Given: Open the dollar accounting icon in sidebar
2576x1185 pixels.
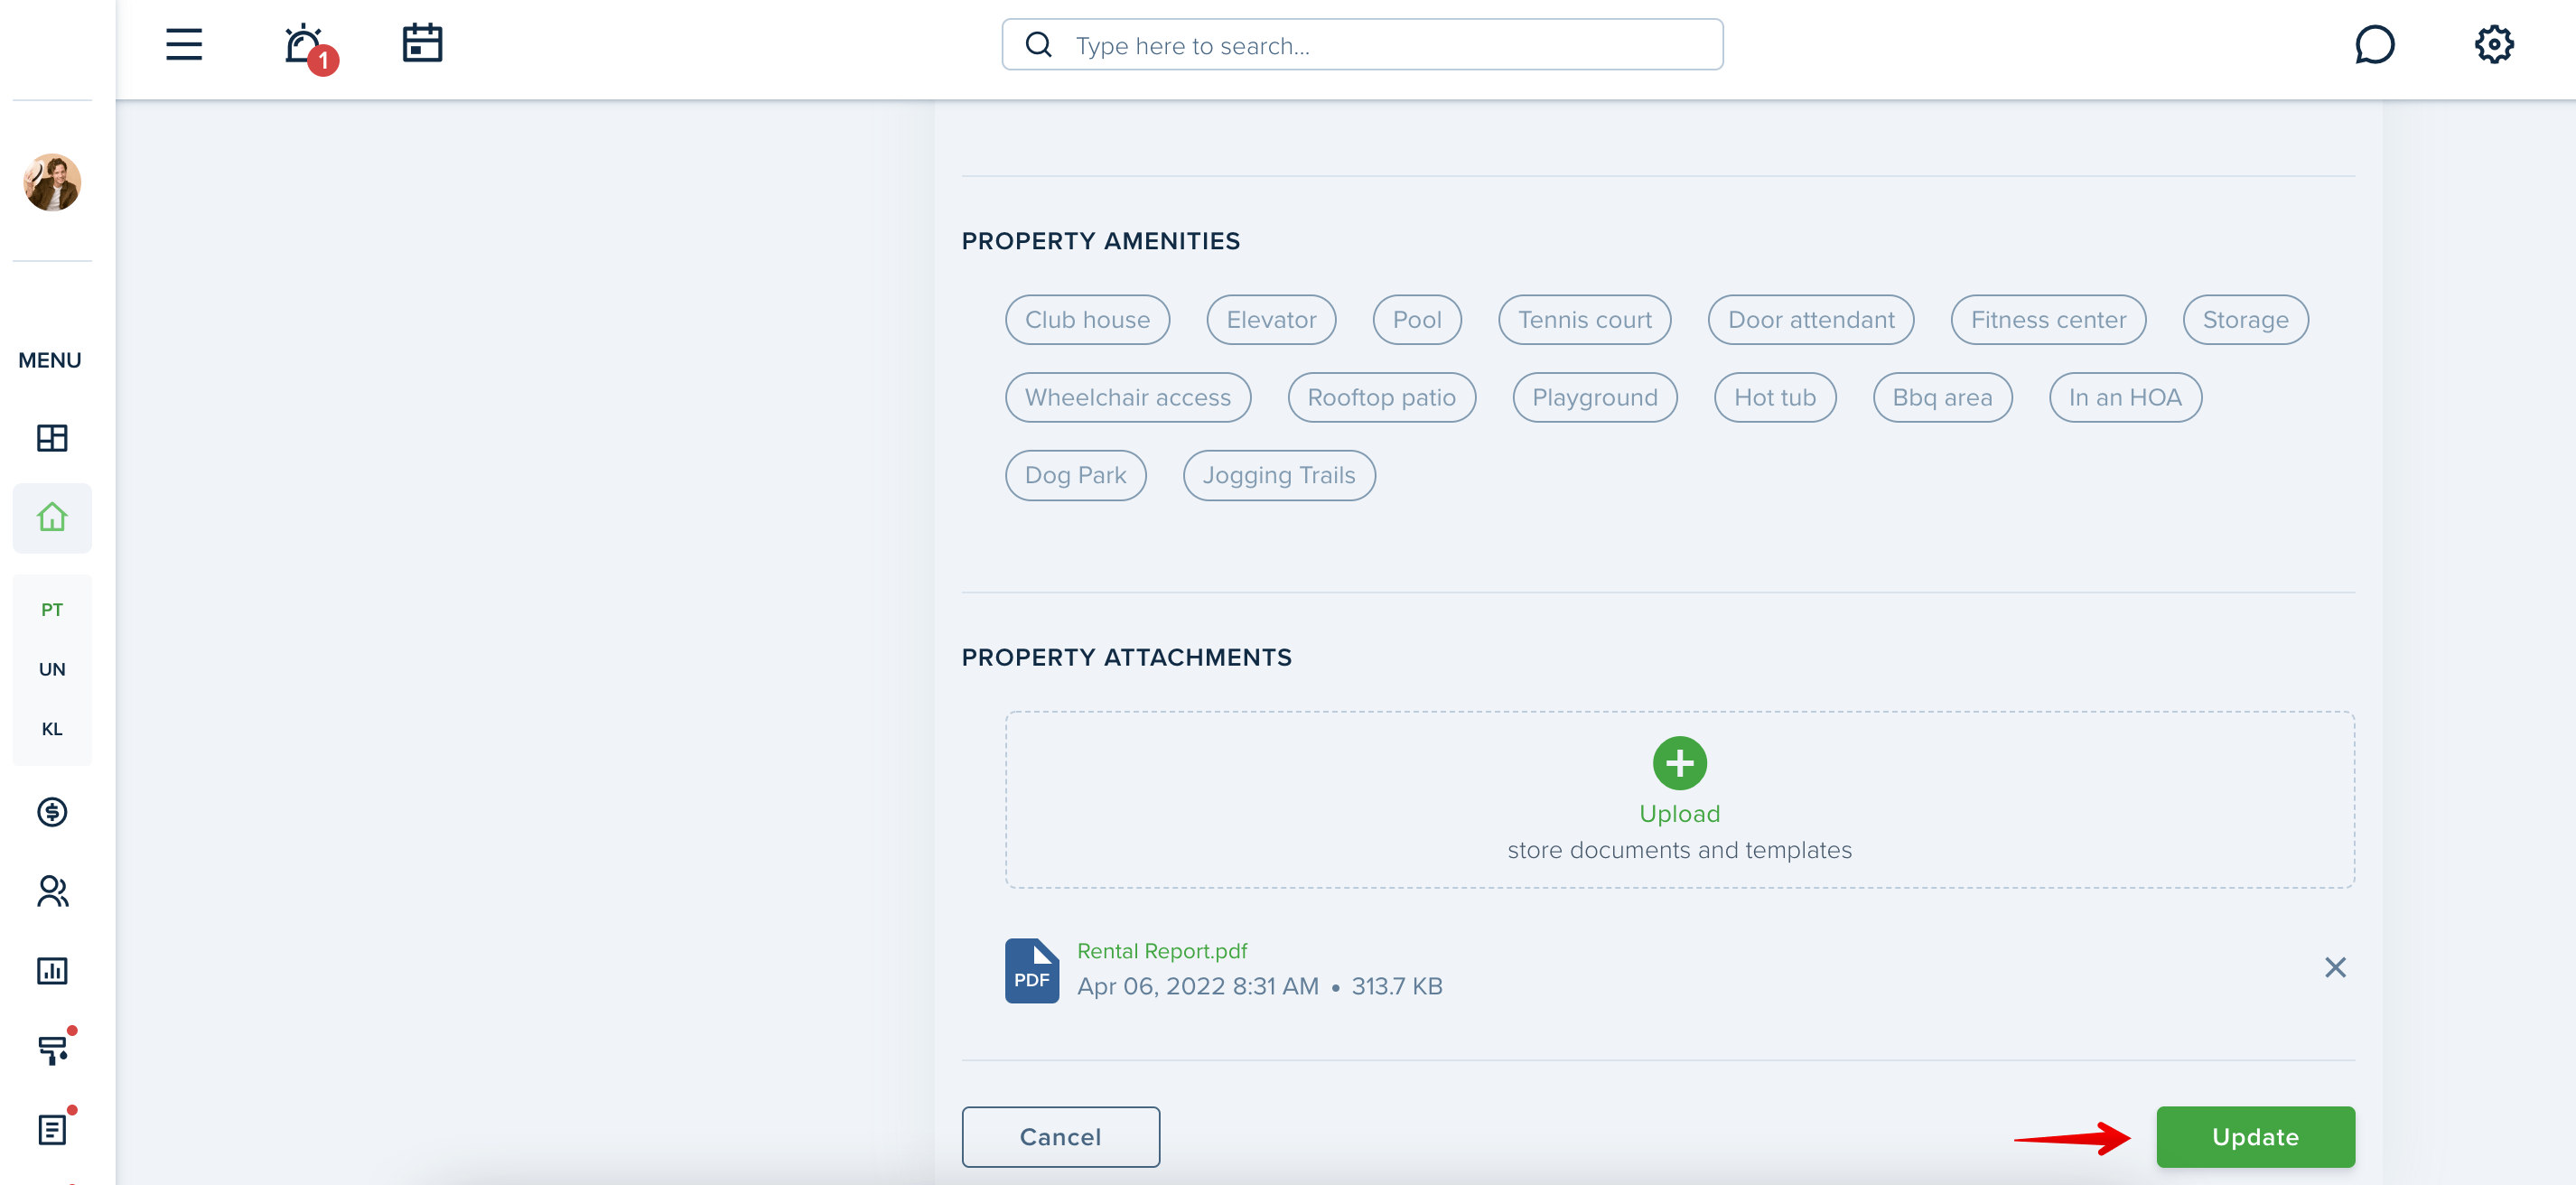Looking at the screenshot, I should tap(52, 812).
